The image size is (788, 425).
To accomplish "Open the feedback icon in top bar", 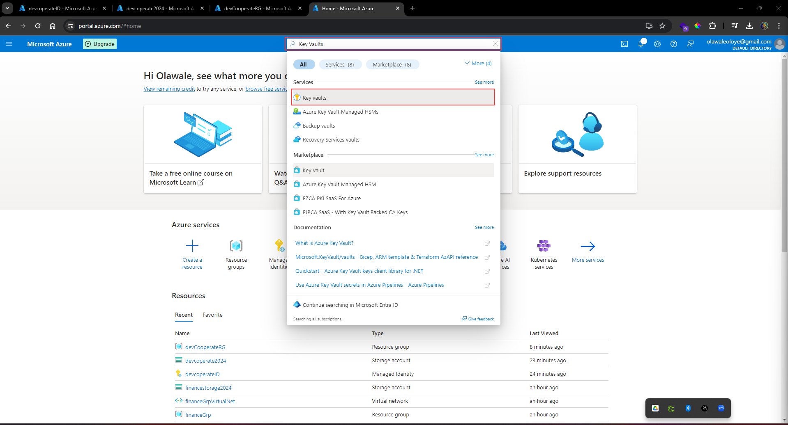I will pyautogui.click(x=690, y=44).
